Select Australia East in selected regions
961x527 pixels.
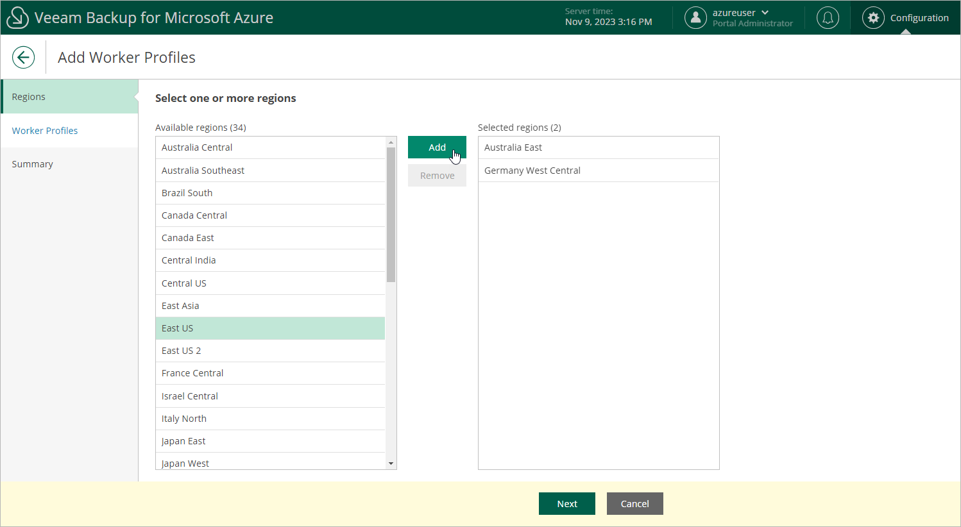pyautogui.click(x=599, y=147)
